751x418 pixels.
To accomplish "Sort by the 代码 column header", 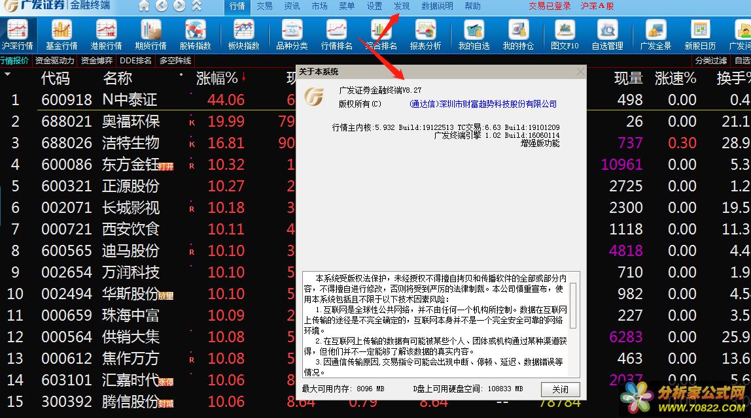I will pyautogui.click(x=56, y=78).
